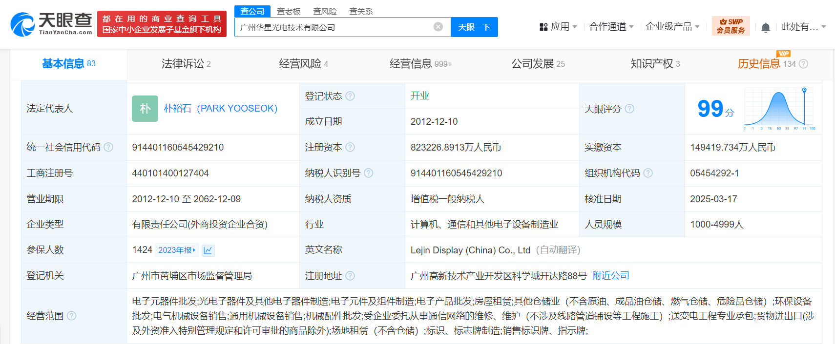Click help icon next to 登记状态

(x=350, y=96)
